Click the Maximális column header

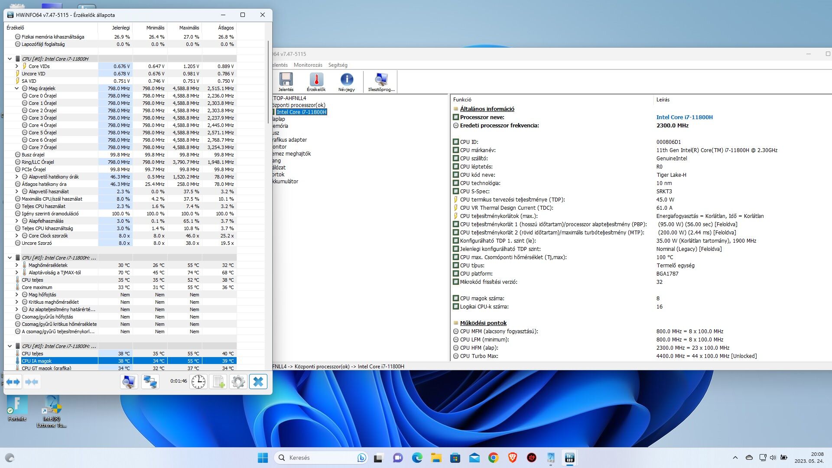coord(189,28)
